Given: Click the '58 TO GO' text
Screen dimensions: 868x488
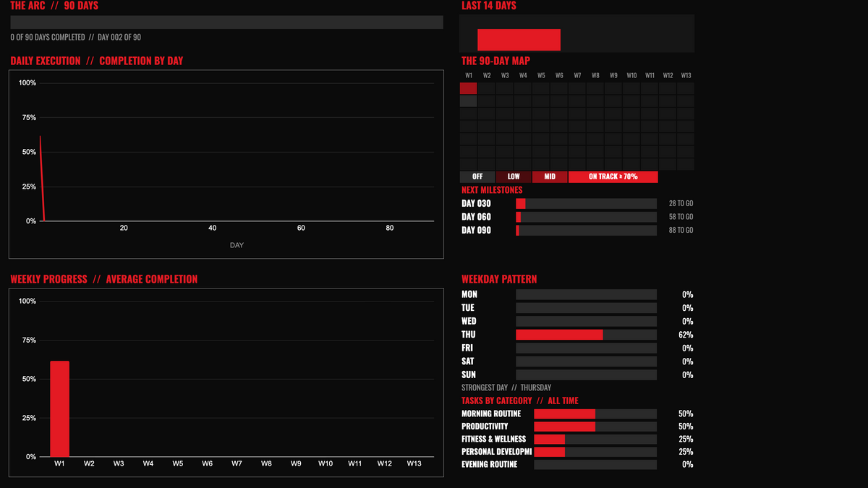Looking at the screenshot, I should (681, 217).
